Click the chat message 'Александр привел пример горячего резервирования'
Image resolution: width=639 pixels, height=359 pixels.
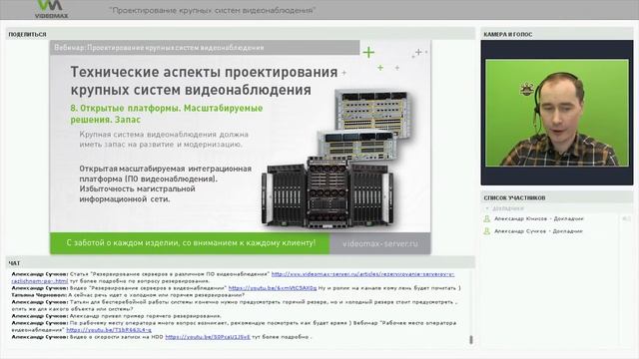116,316
